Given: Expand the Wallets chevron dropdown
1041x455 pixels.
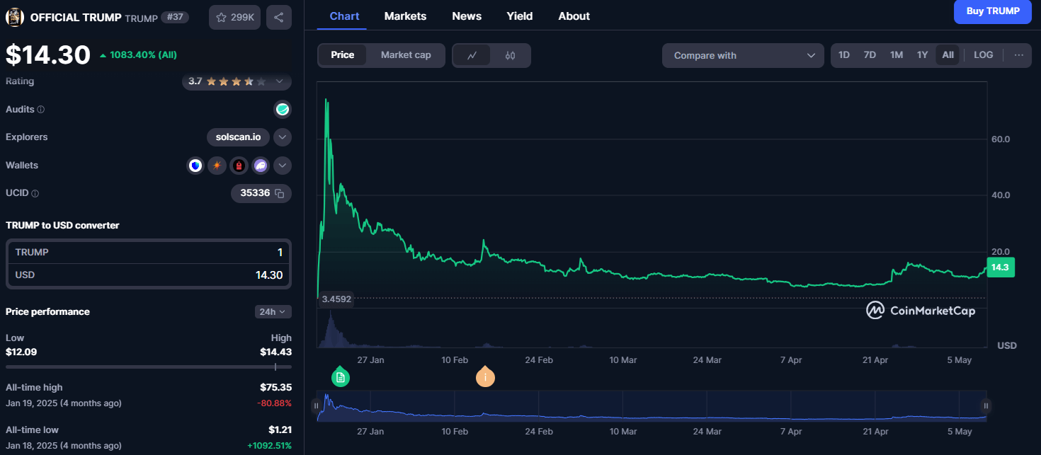Looking at the screenshot, I should (283, 166).
